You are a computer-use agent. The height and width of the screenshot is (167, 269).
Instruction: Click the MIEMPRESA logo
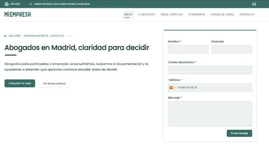(18, 14)
